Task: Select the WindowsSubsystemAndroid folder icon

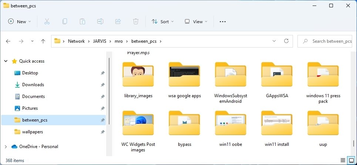Action: pyautogui.click(x=230, y=74)
